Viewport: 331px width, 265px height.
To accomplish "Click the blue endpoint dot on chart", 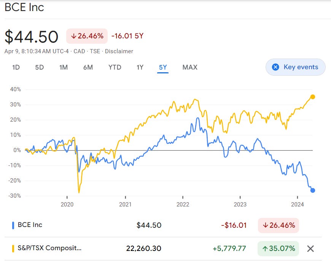I will pos(313,190).
